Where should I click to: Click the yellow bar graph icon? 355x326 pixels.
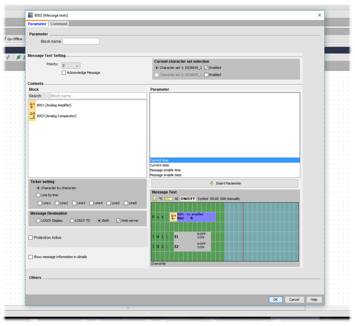click(168, 199)
